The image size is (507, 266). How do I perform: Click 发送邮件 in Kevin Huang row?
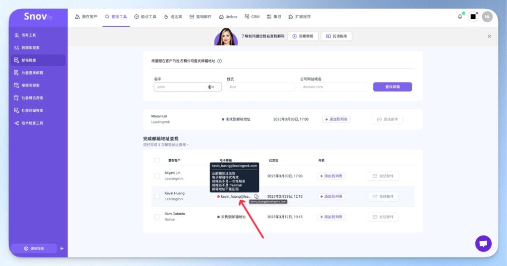(x=383, y=196)
